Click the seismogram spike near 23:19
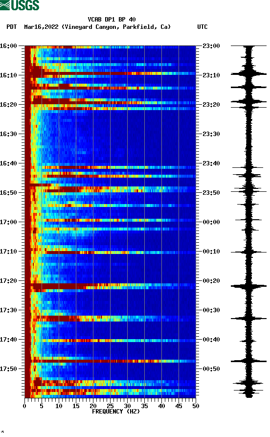This screenshot has width=270, height=437. (248, 102)
